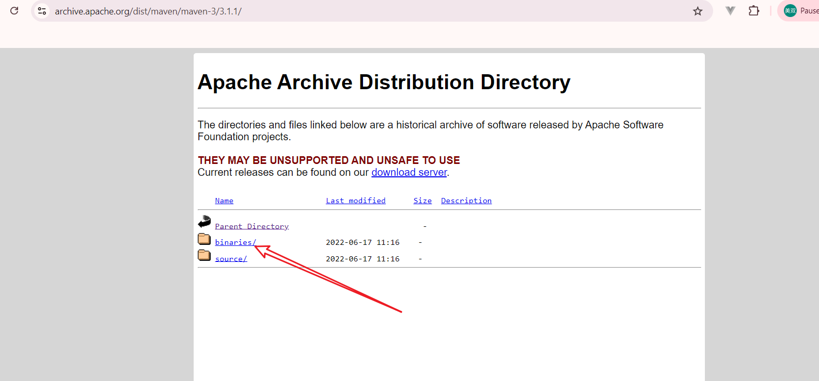Bookmark this page with the star icon

click(x=698, y=11)
